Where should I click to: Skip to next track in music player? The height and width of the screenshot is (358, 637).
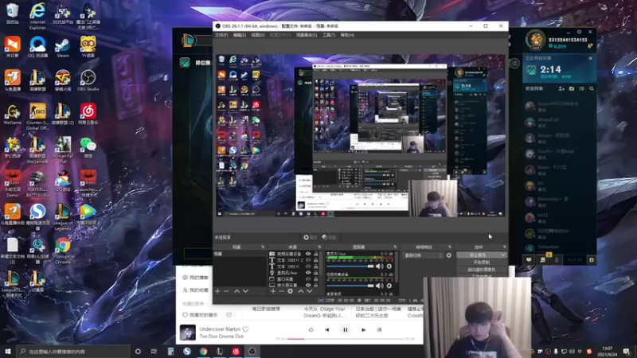point(364,330)
